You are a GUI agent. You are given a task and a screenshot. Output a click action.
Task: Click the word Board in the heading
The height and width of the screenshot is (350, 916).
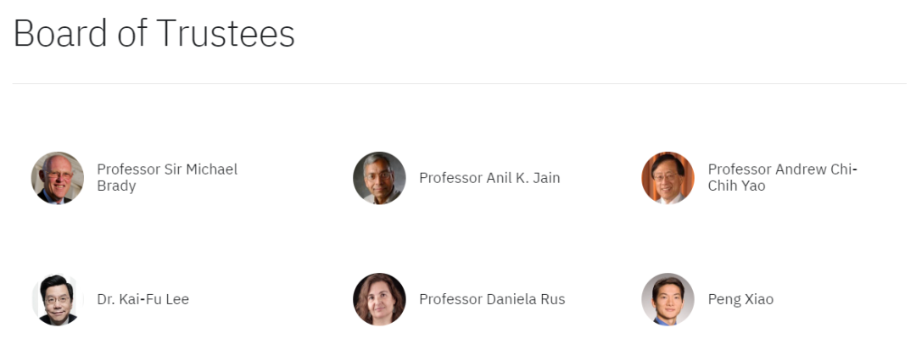59,34
